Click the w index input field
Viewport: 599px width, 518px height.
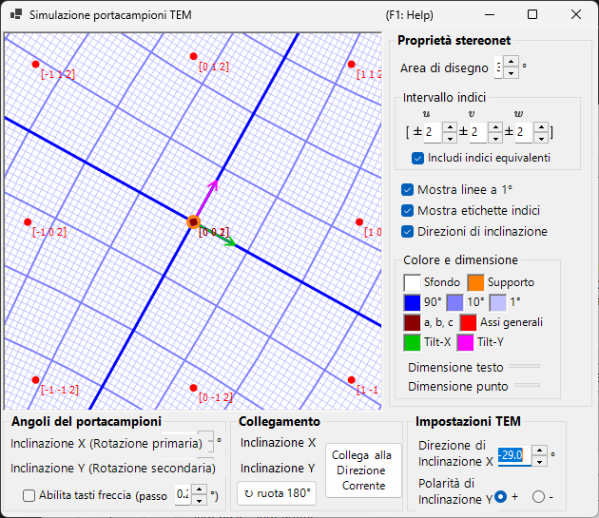pos(524,132)
